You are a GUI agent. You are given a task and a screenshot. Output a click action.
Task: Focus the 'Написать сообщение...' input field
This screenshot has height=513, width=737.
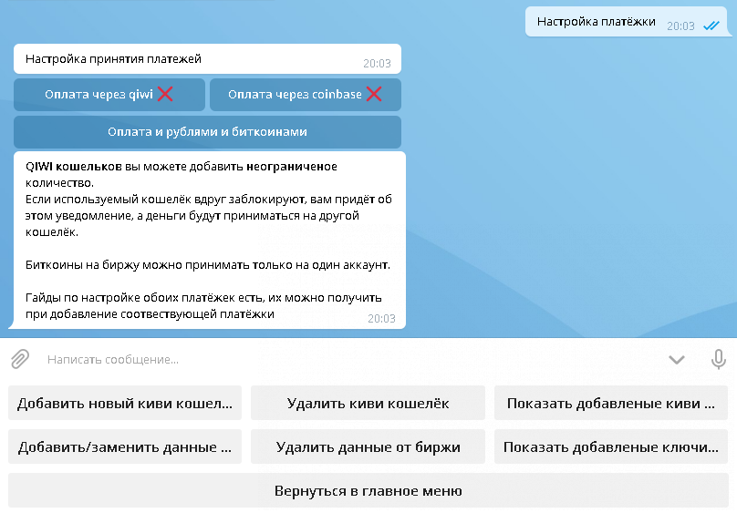pyautogui.click(x=347, y=359)
